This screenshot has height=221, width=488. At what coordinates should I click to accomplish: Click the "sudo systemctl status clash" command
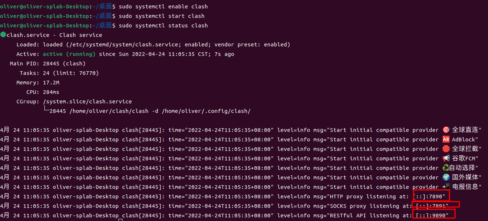click(x=164, y=26)
